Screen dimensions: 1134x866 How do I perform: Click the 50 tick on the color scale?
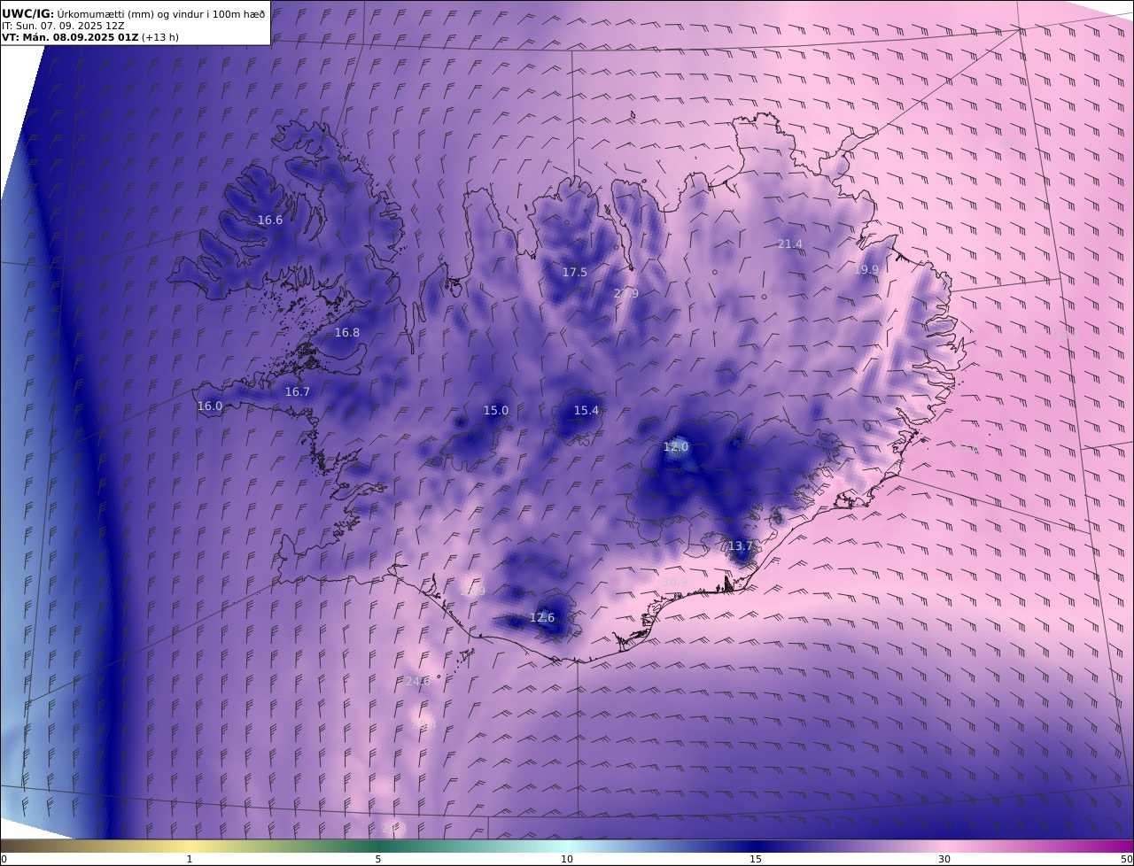pos(1127,859)
